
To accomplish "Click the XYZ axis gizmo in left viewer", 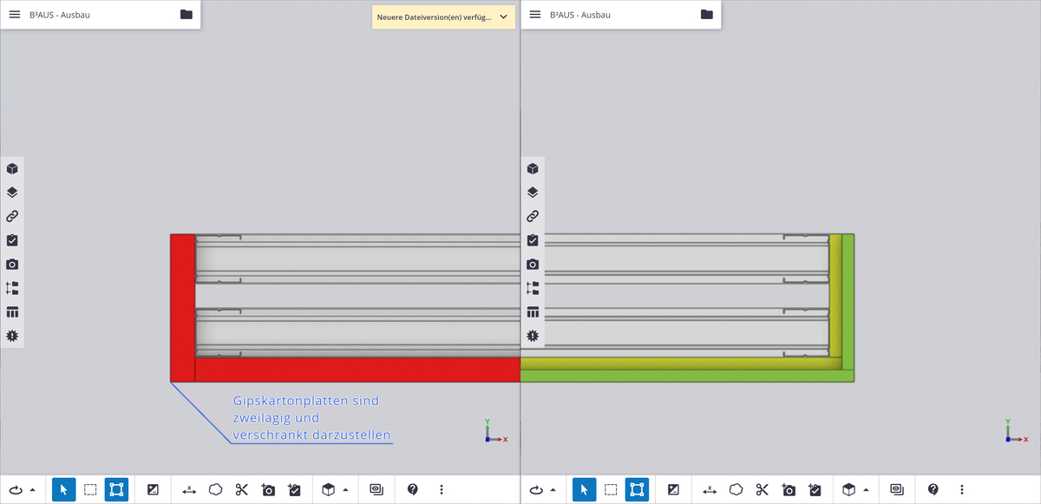I will click(495, 431).
